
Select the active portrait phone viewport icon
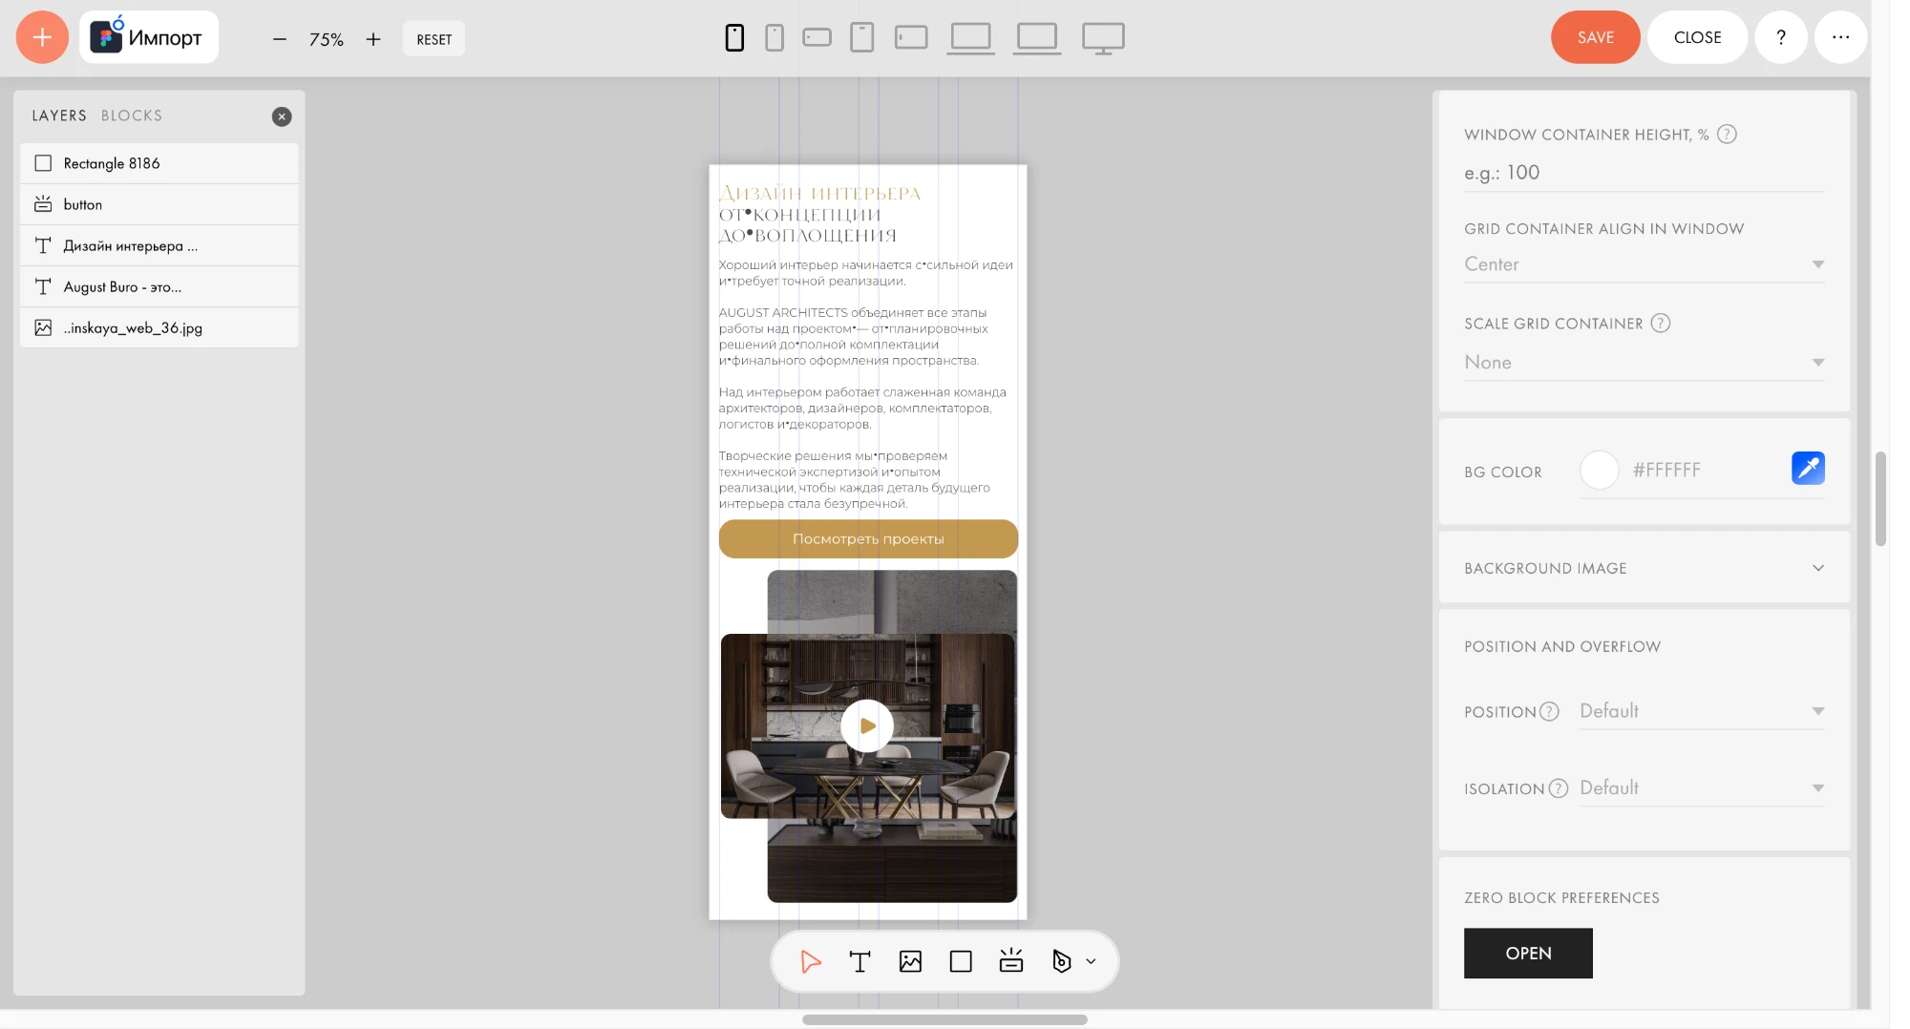[734, 37]
